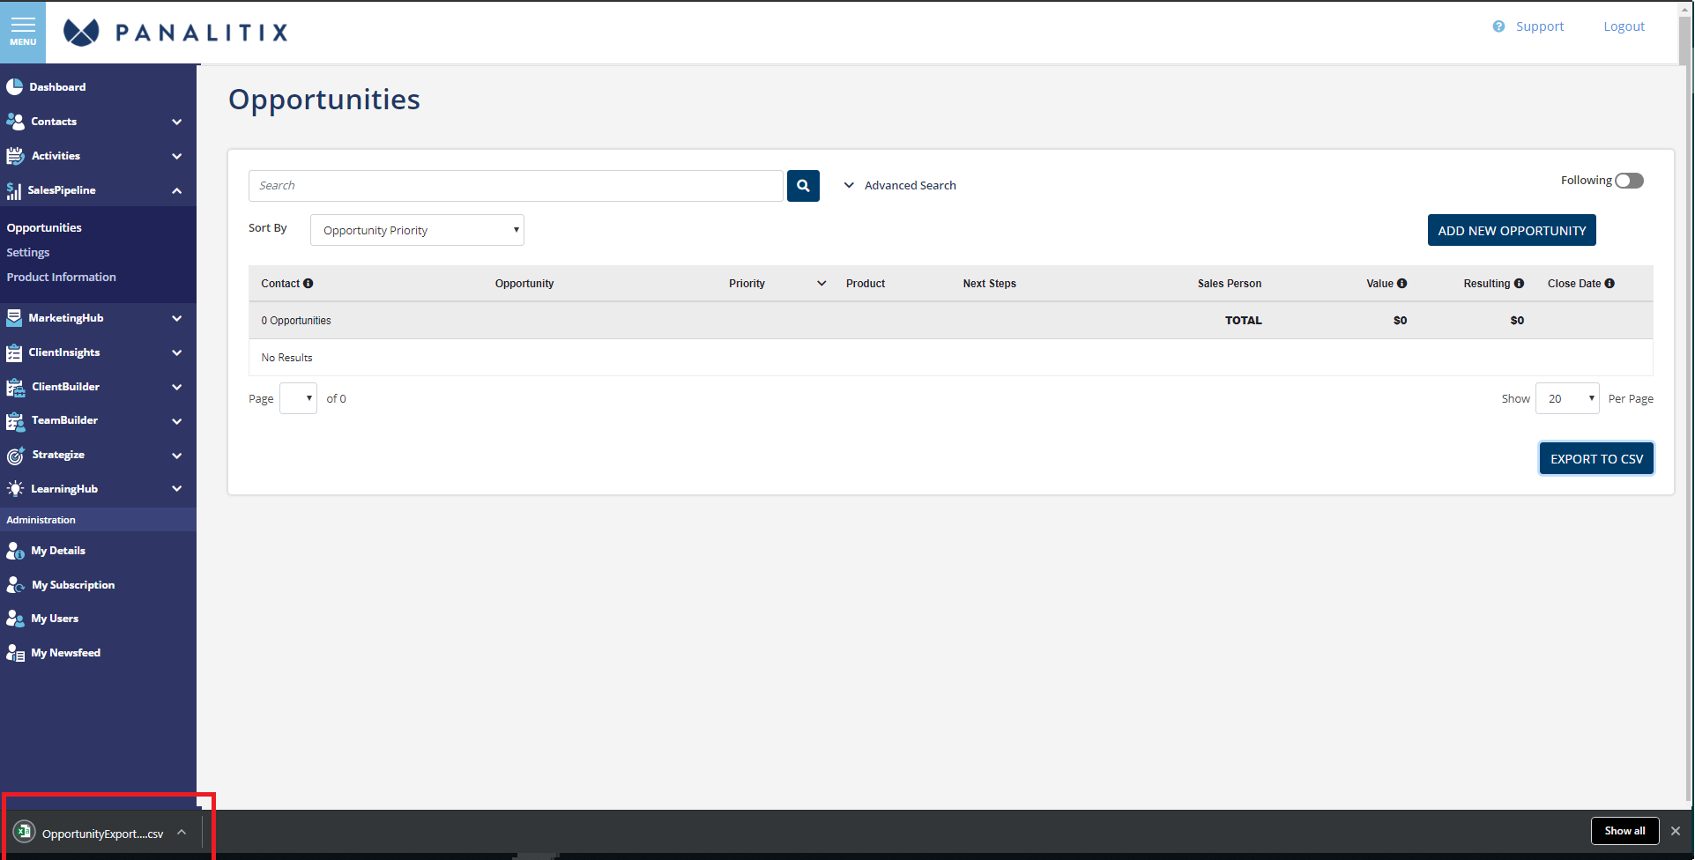Expand the TeamBuilder menu chevron
1695x860 pixels.
click(x=177, y=421)
